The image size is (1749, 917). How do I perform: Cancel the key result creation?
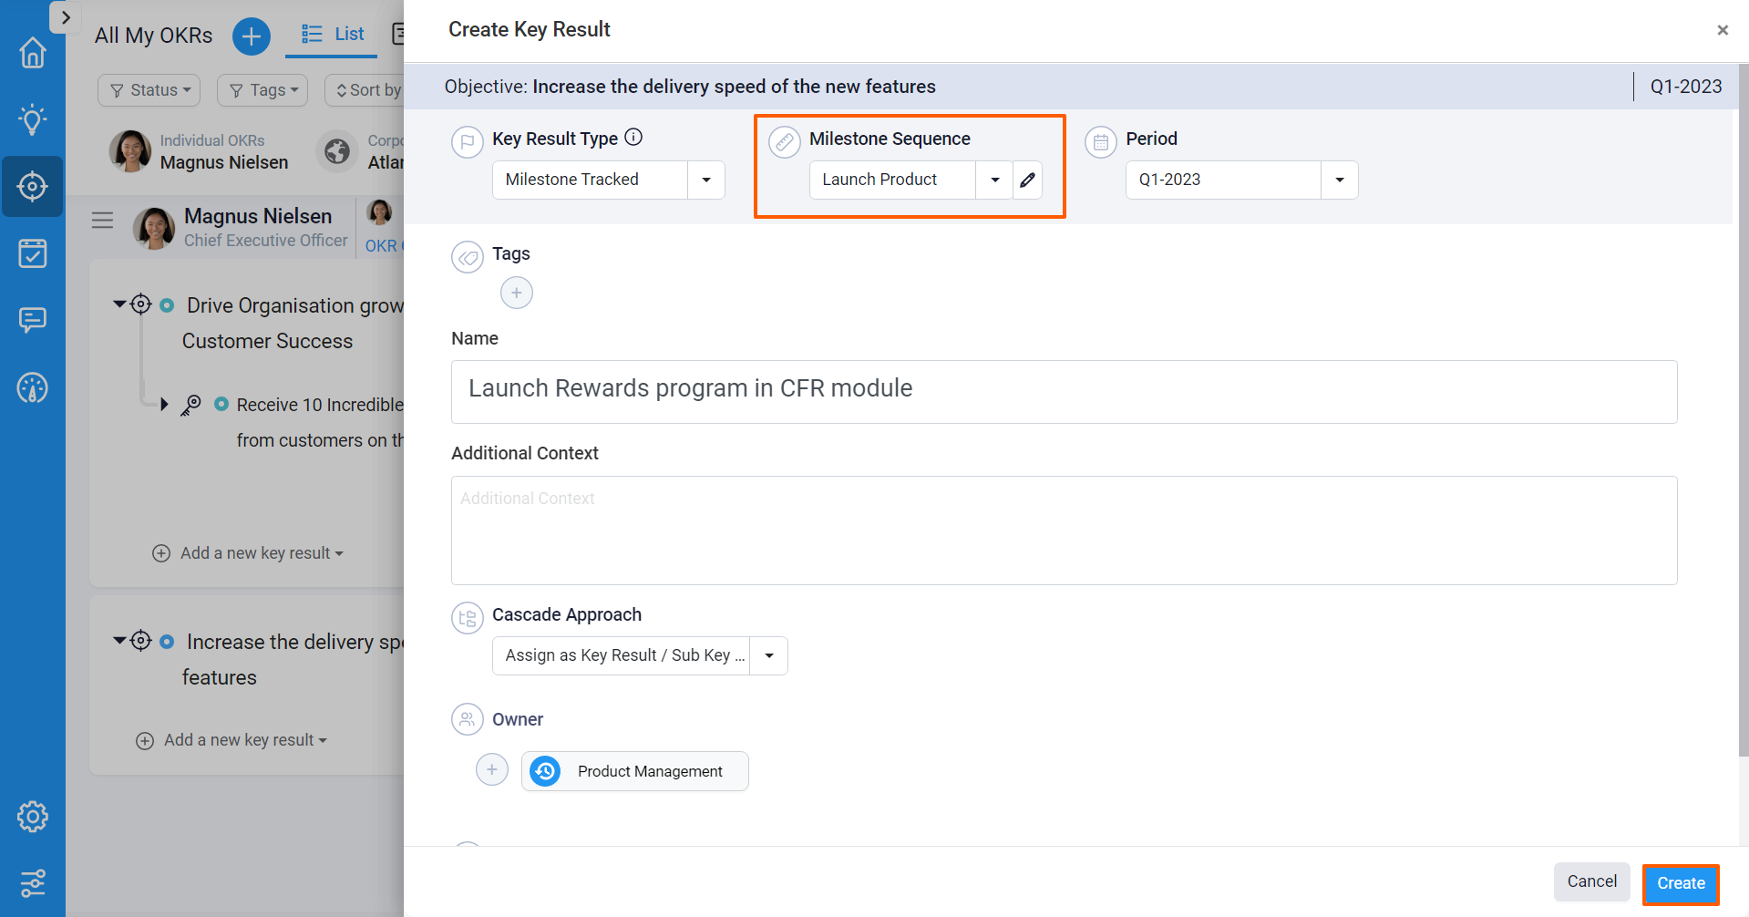pyautogui.click(x=1591, y=881)
